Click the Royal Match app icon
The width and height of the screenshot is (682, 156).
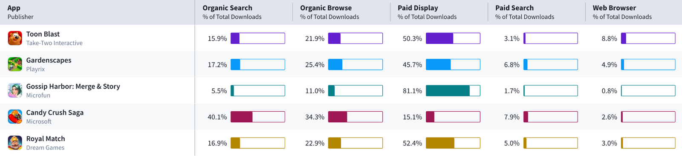[15, 143]
